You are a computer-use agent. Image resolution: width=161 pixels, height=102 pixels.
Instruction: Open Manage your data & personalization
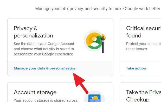(x=45, y=68)
